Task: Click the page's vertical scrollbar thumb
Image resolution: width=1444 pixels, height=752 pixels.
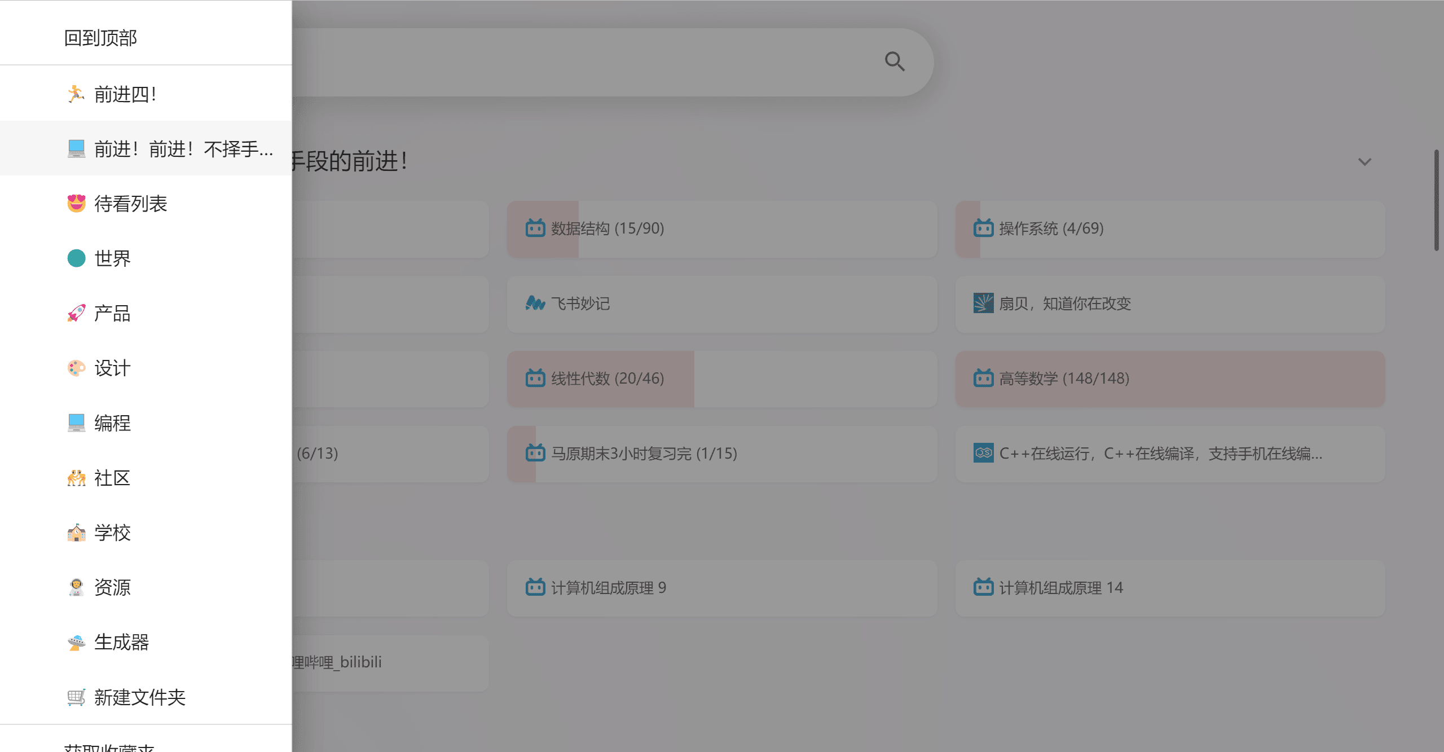Action: coord(1436,200)
